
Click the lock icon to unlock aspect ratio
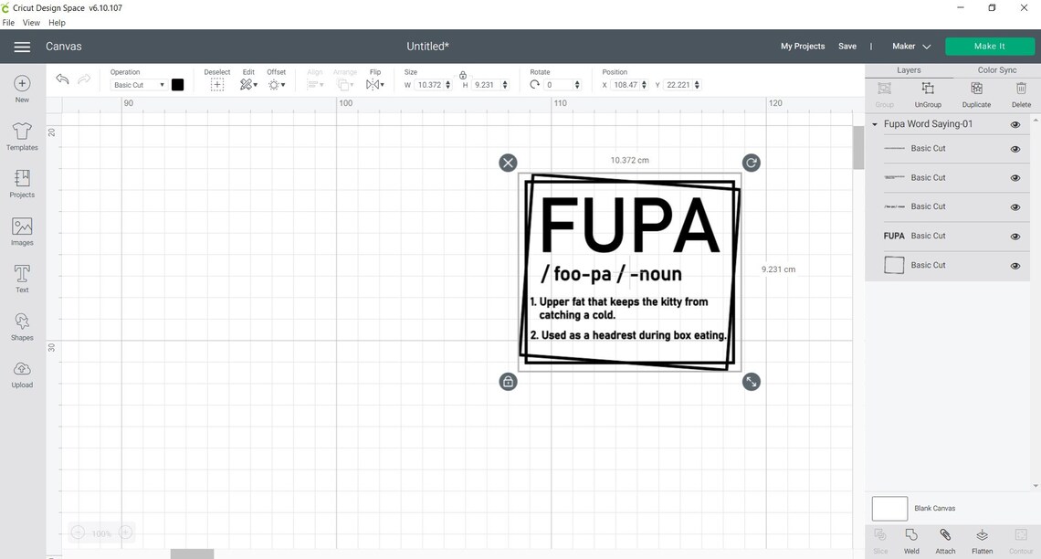[x=463, y=76]
